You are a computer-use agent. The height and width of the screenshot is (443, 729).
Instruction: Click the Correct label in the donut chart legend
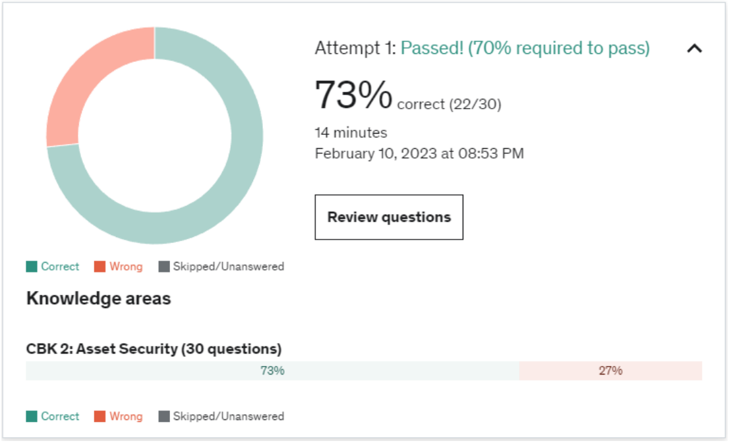pyautogui.click(x=60, y=267)
